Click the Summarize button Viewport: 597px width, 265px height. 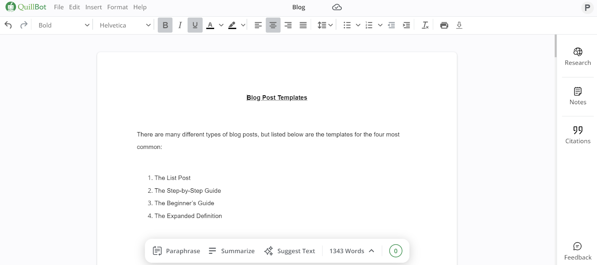tap(232, 251)
